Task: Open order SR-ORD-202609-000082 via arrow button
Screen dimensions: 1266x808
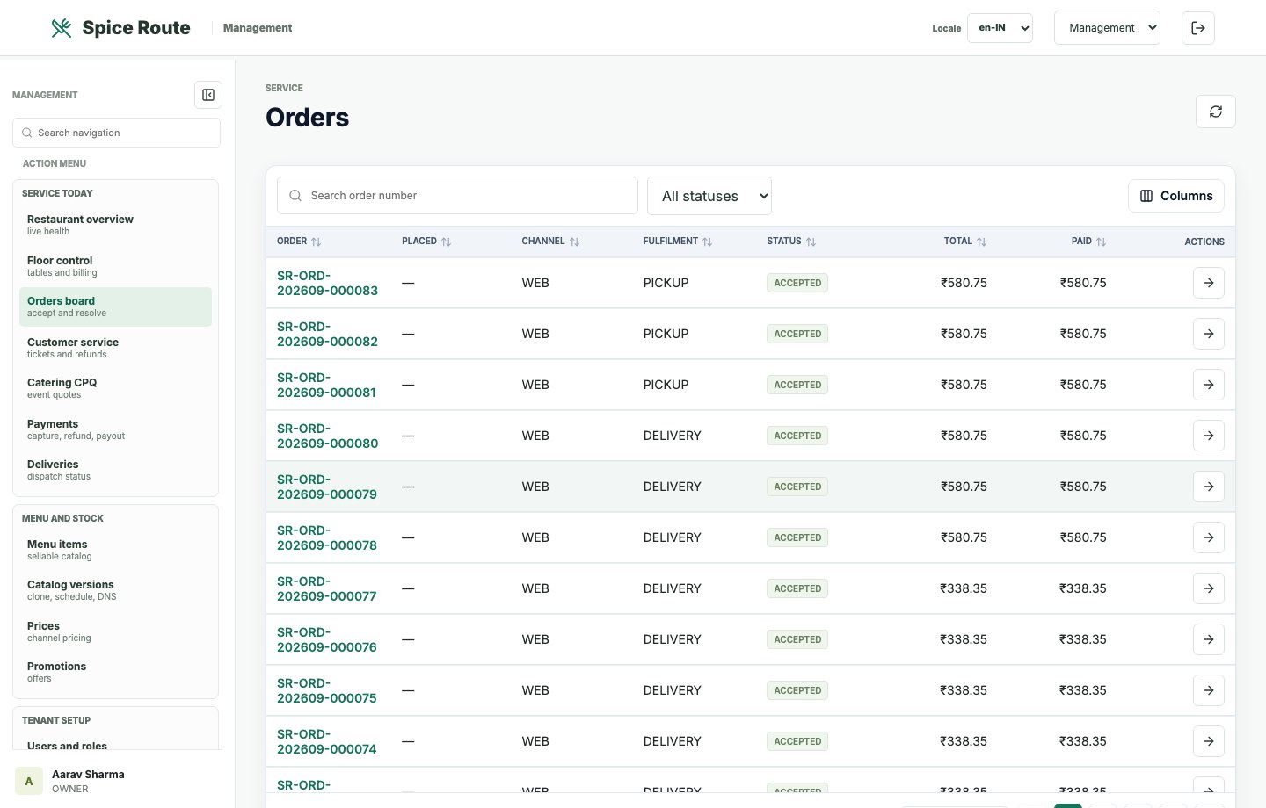Action: click(x=1209, y=334)
